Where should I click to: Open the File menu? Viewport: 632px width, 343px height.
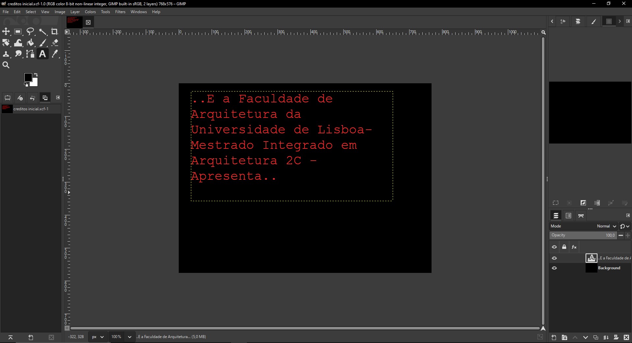point(6,12)
